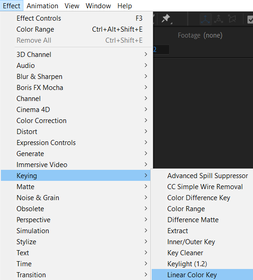Select Key Cleaner from Keying submenu
Viewport: 253px width, 280px height.
point(203,252)
